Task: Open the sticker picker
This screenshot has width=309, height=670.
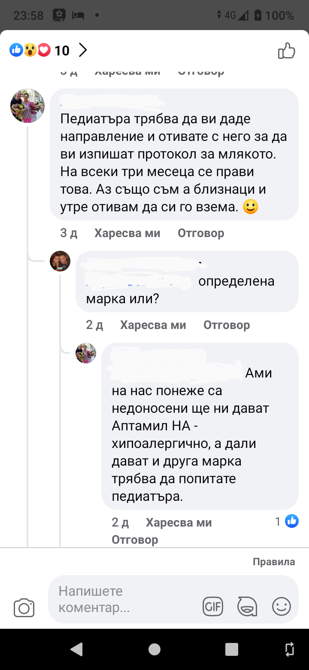Action: pos(247,607)
